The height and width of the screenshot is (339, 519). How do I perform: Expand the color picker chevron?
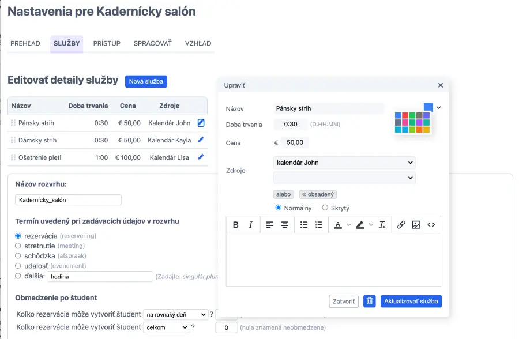pyautogui.click(x=439, y=107)
